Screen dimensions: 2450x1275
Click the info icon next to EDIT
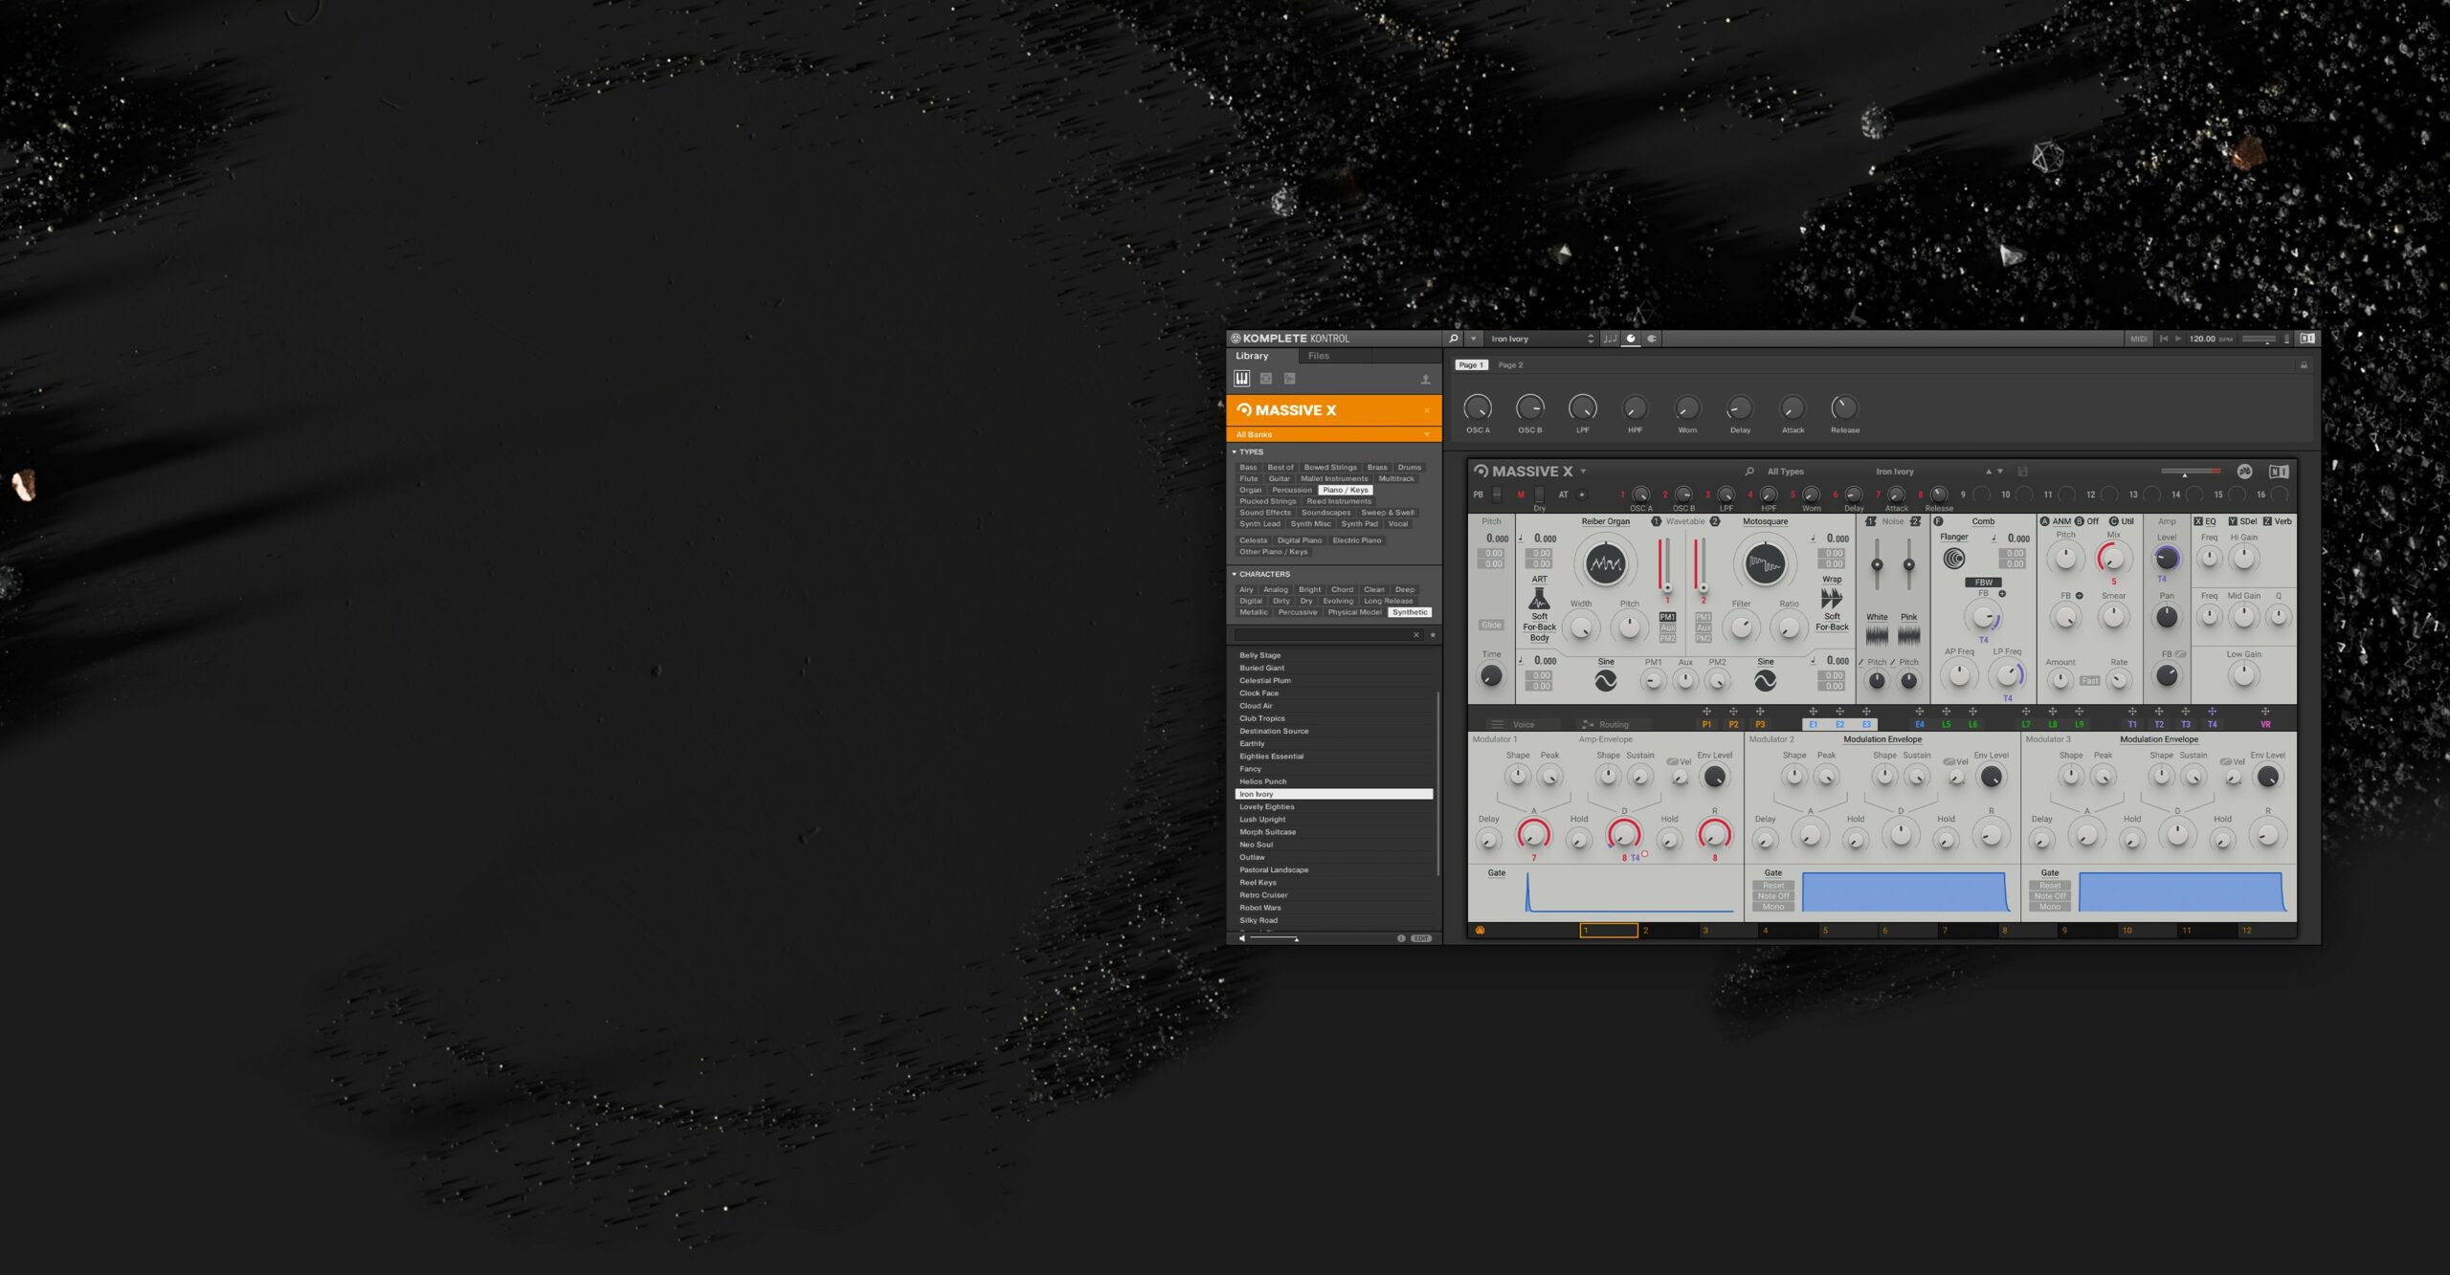click(1400, 938)
